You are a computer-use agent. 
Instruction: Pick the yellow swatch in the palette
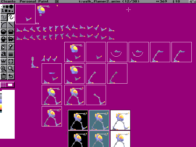(1, 106)
